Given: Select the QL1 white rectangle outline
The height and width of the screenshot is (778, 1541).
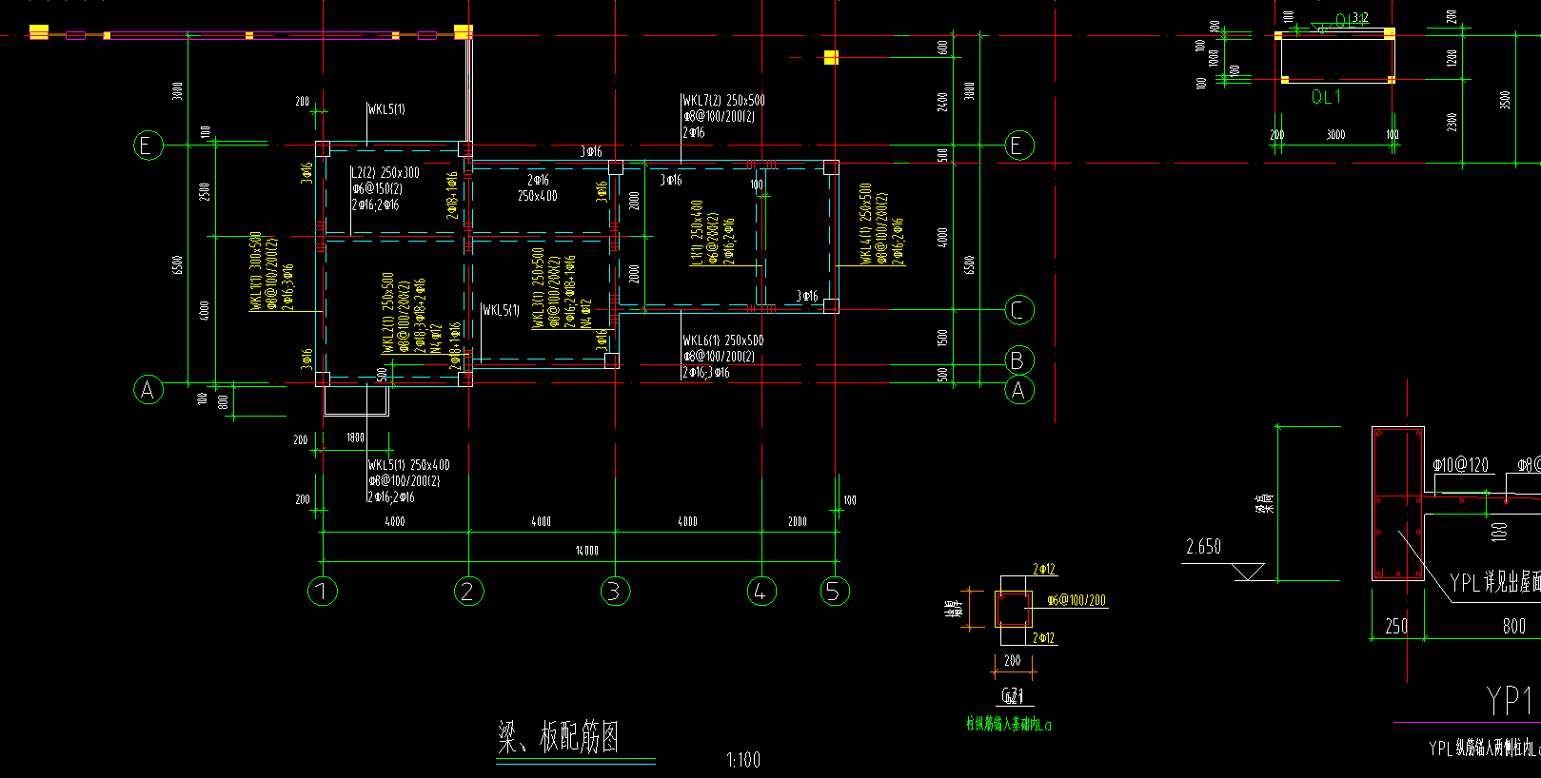Looking at the screenshot, I should (1336, 59).
